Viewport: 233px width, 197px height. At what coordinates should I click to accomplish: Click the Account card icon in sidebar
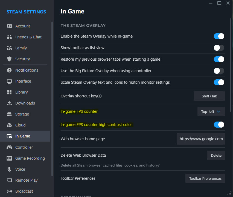9,26
